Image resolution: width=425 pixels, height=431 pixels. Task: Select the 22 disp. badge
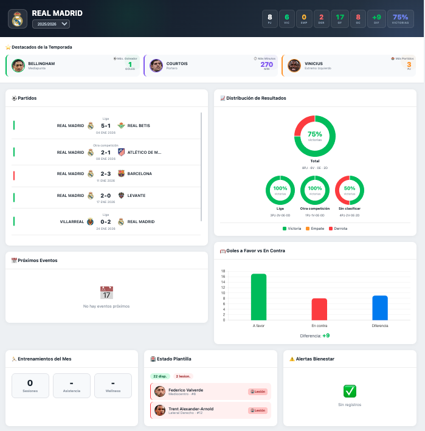[160, 376]
